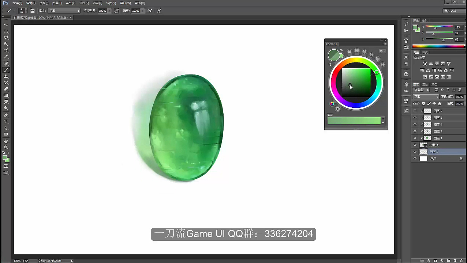The width and height of the screenshot is (467, 263).
Task: Hide layer 图层 1
Action: pos(415,138)
